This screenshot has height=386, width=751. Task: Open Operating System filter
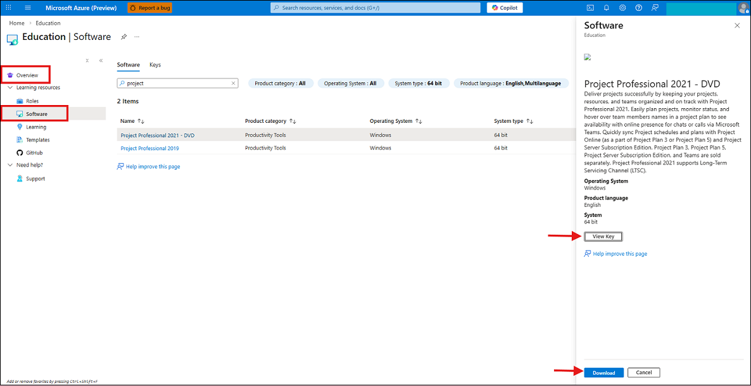(350, 84)
